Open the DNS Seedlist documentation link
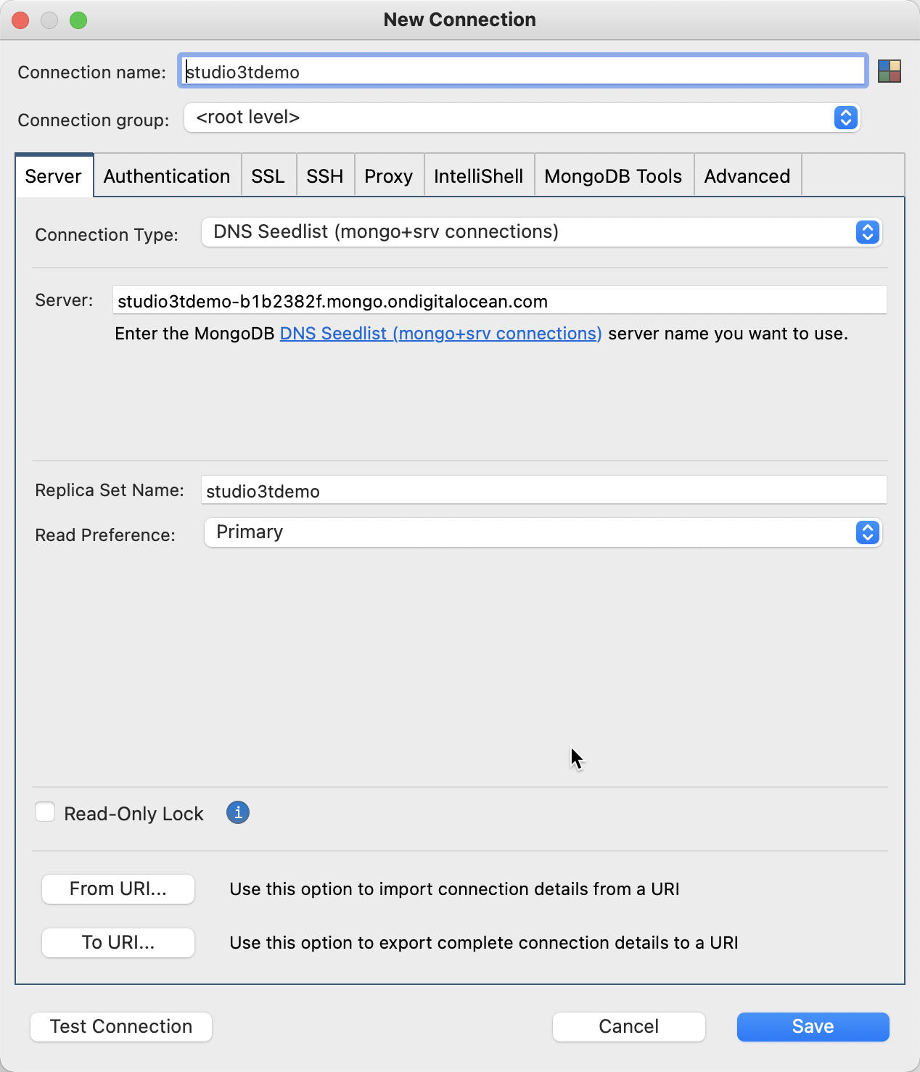Viewport: 920px width, 1072px height. [440, 334]
